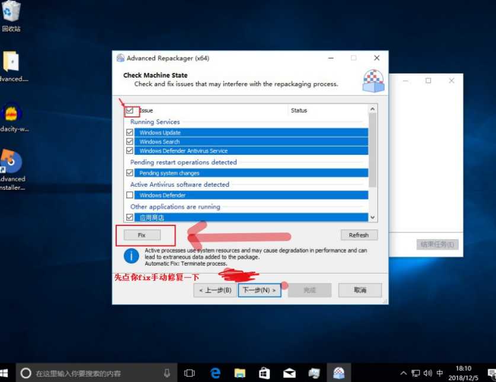Viewport: 496px width, 382px height.
Task: Launch Microsoft Edge from taskbar
Action: 215,373
